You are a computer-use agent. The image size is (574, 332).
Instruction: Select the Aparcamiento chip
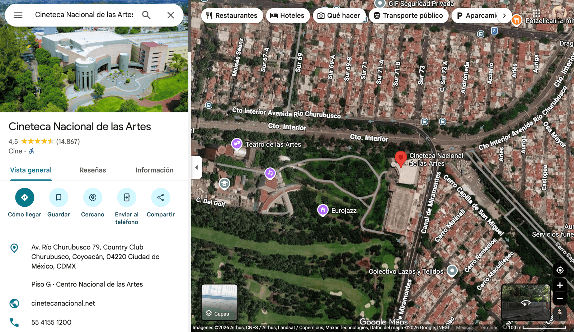point(477,15)
